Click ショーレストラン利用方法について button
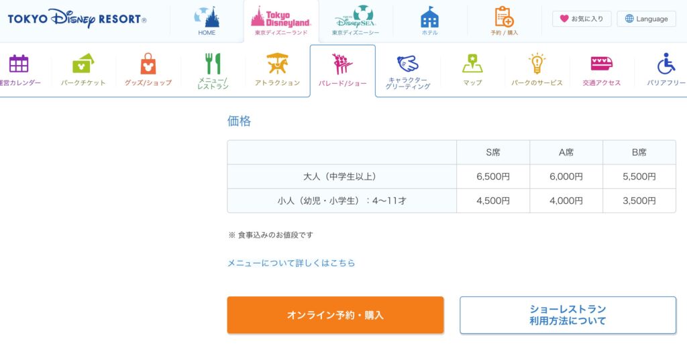Image resolution: width=687 pixels, height=354 pixels. 568,315
